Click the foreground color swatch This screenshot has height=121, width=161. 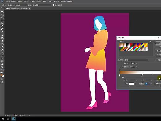(2, 75)
